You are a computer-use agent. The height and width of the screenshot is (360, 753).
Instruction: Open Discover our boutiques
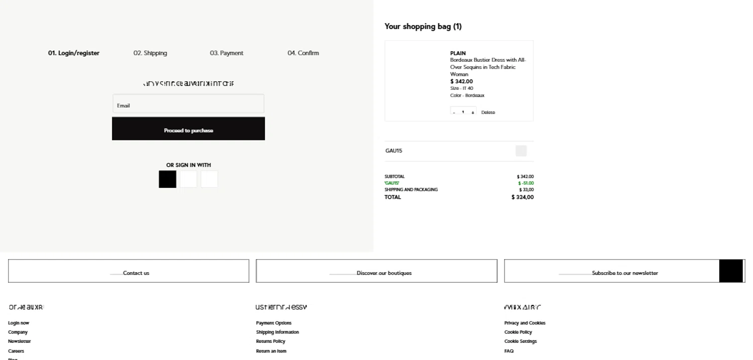pos(376,271)
